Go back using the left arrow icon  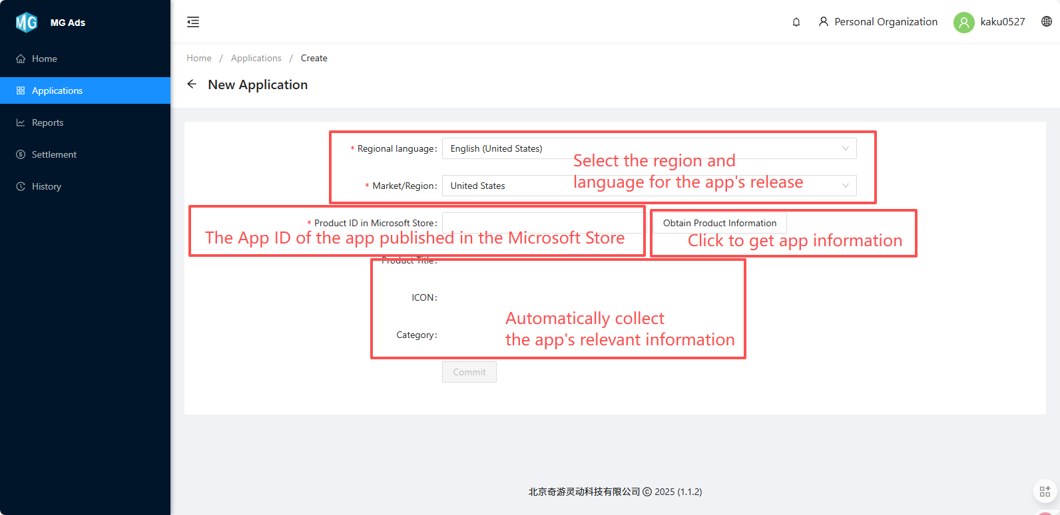tap(192, 85)
